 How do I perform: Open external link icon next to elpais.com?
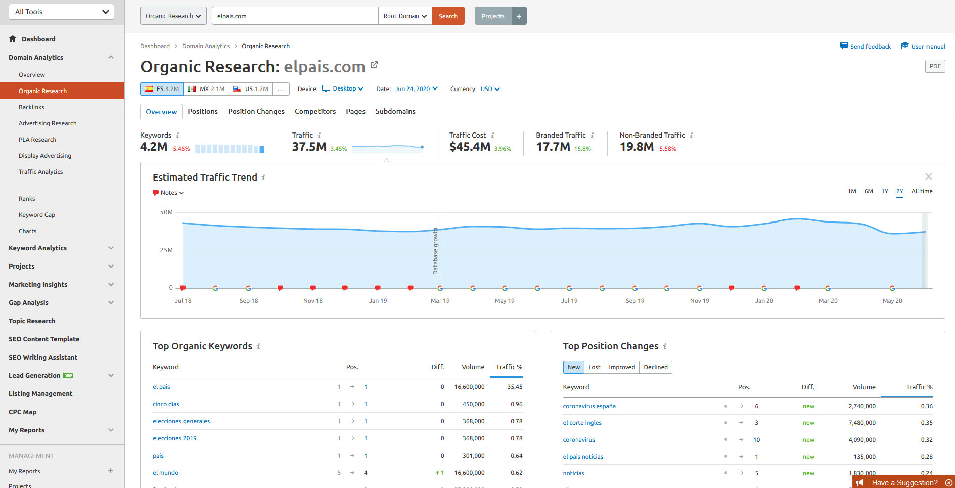[374, 65]
